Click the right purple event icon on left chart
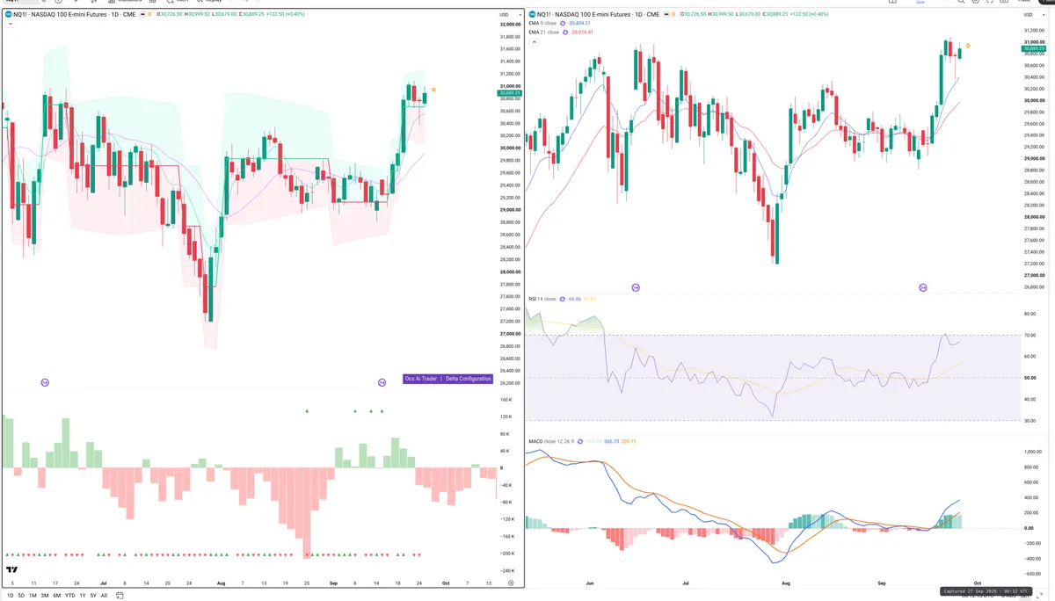This screenshot has width=1055, height=601. pos(382,382)
